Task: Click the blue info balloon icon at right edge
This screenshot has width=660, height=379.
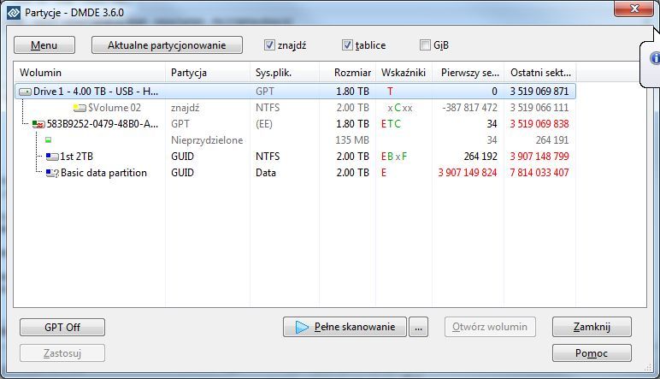Action: pos(655,58)
